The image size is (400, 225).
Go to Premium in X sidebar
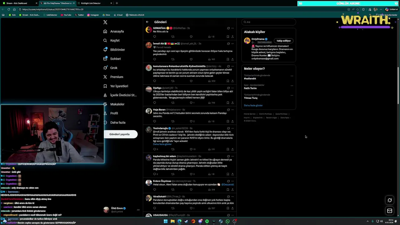pyautogui.click(x=113, y=77)
